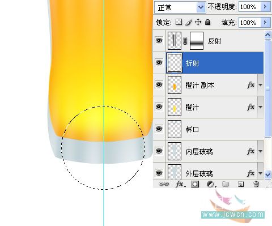The width and height of the screenshot is (272, 226).
Task: Select layer named 反射
Action: pyautogui.click(x=215, y=41)
